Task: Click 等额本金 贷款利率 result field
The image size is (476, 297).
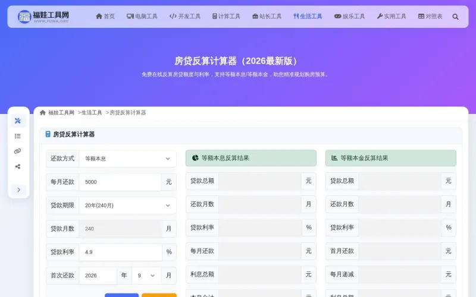Action: [x=400, y=228]
